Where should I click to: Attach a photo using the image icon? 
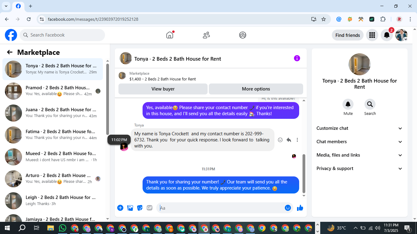(130, 208)
